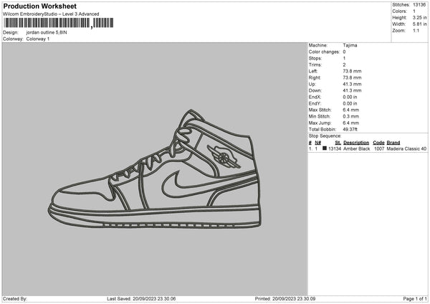Click the sneaker embroidery design preview
Viewport: 430px width, 304px height.
155,168
